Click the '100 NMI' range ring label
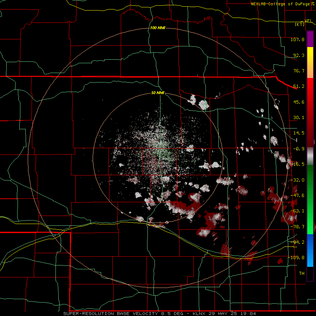316x316 pixels. (x=158, y=28)
